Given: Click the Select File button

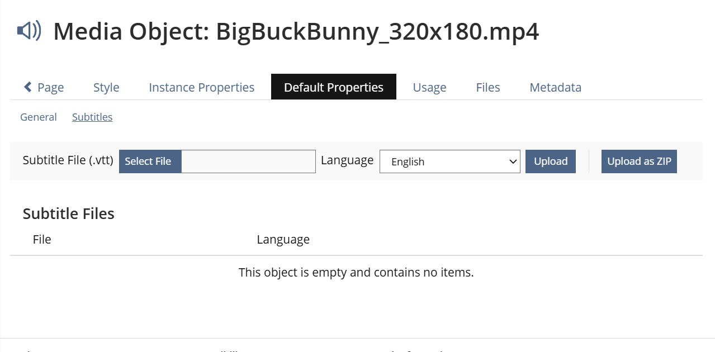Looking at the screenshot, I should 150,161.
